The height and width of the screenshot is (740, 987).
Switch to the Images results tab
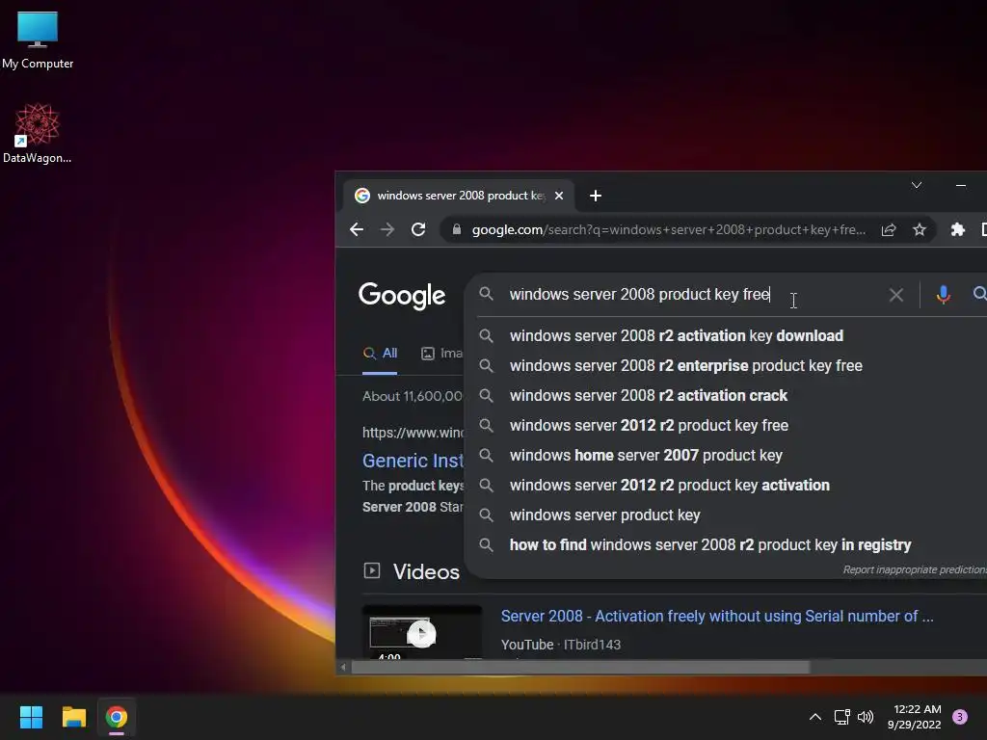[441, 353]
